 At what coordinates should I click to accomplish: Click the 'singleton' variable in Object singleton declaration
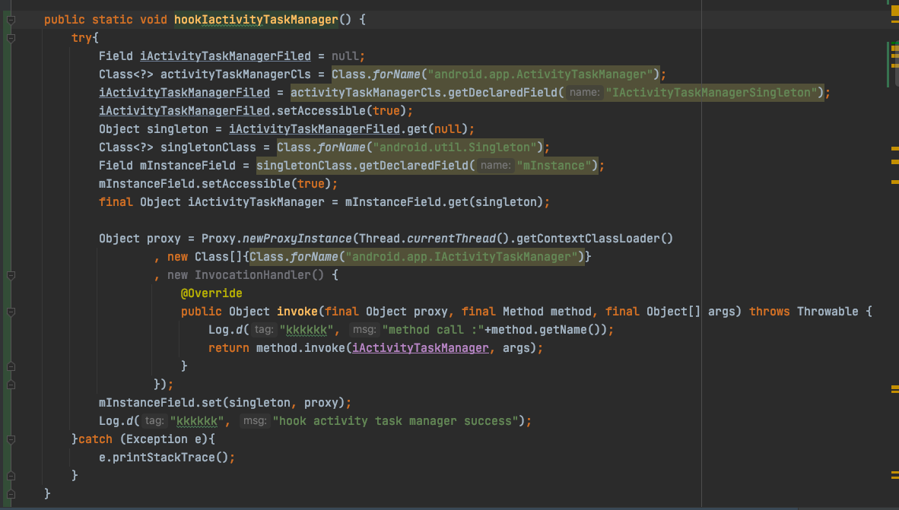[x=177, y=129]
